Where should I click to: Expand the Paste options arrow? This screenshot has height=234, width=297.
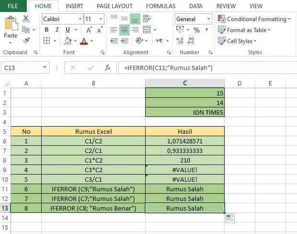pos(11,43)
